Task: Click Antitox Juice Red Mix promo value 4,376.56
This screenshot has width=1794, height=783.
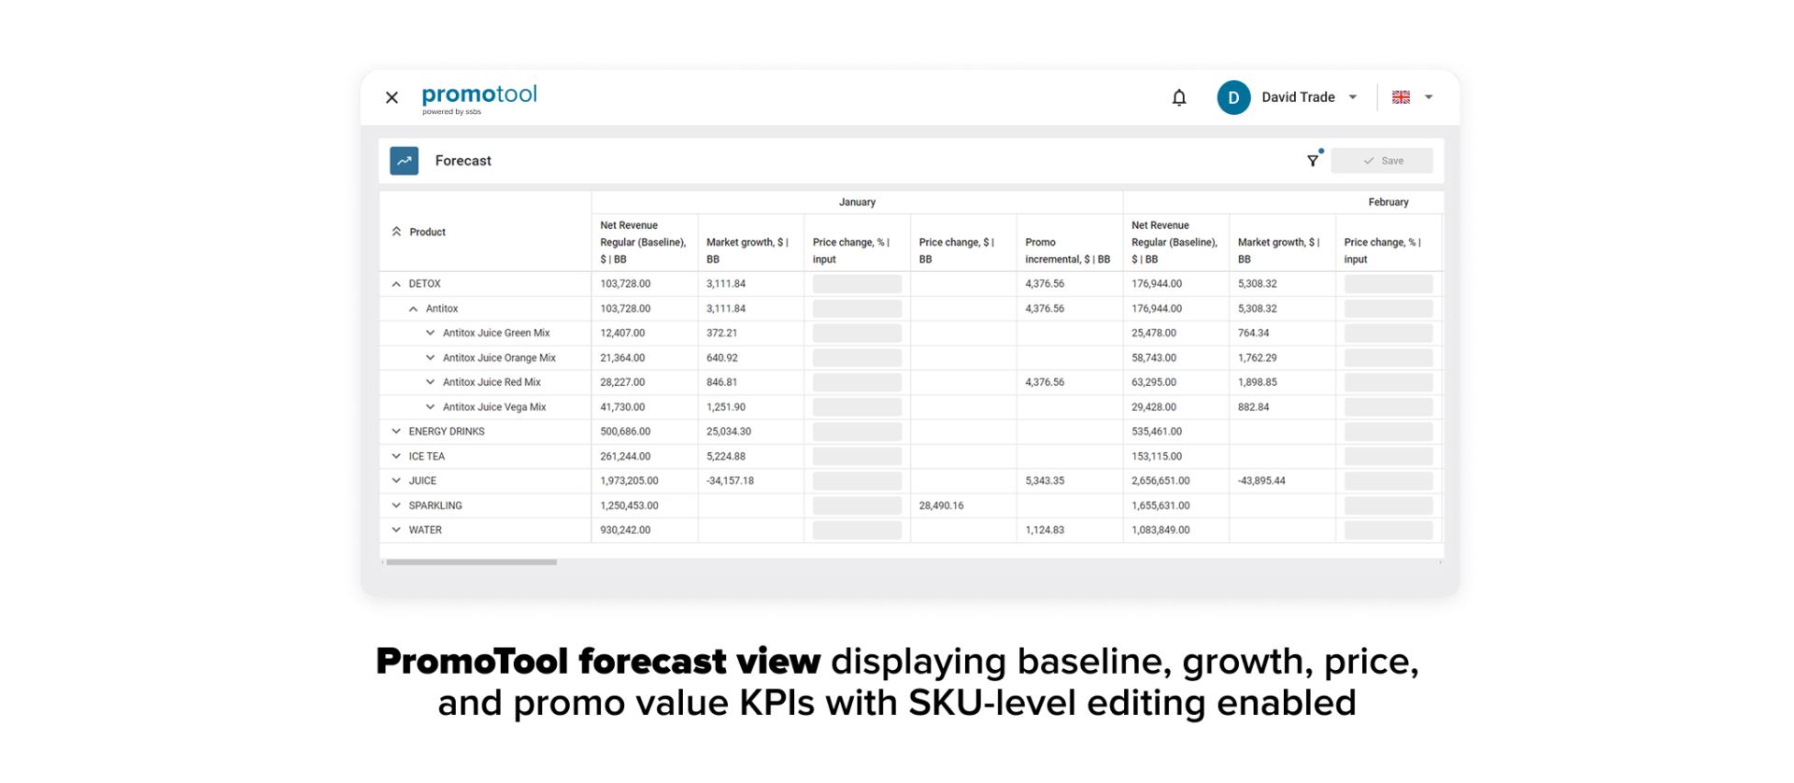Action: (x=1045, y=382)
